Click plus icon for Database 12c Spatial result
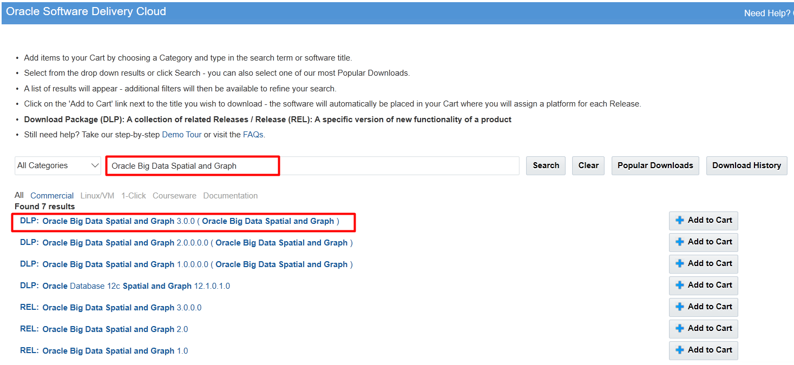The image size is (794, 365). (x=680, y=286)
